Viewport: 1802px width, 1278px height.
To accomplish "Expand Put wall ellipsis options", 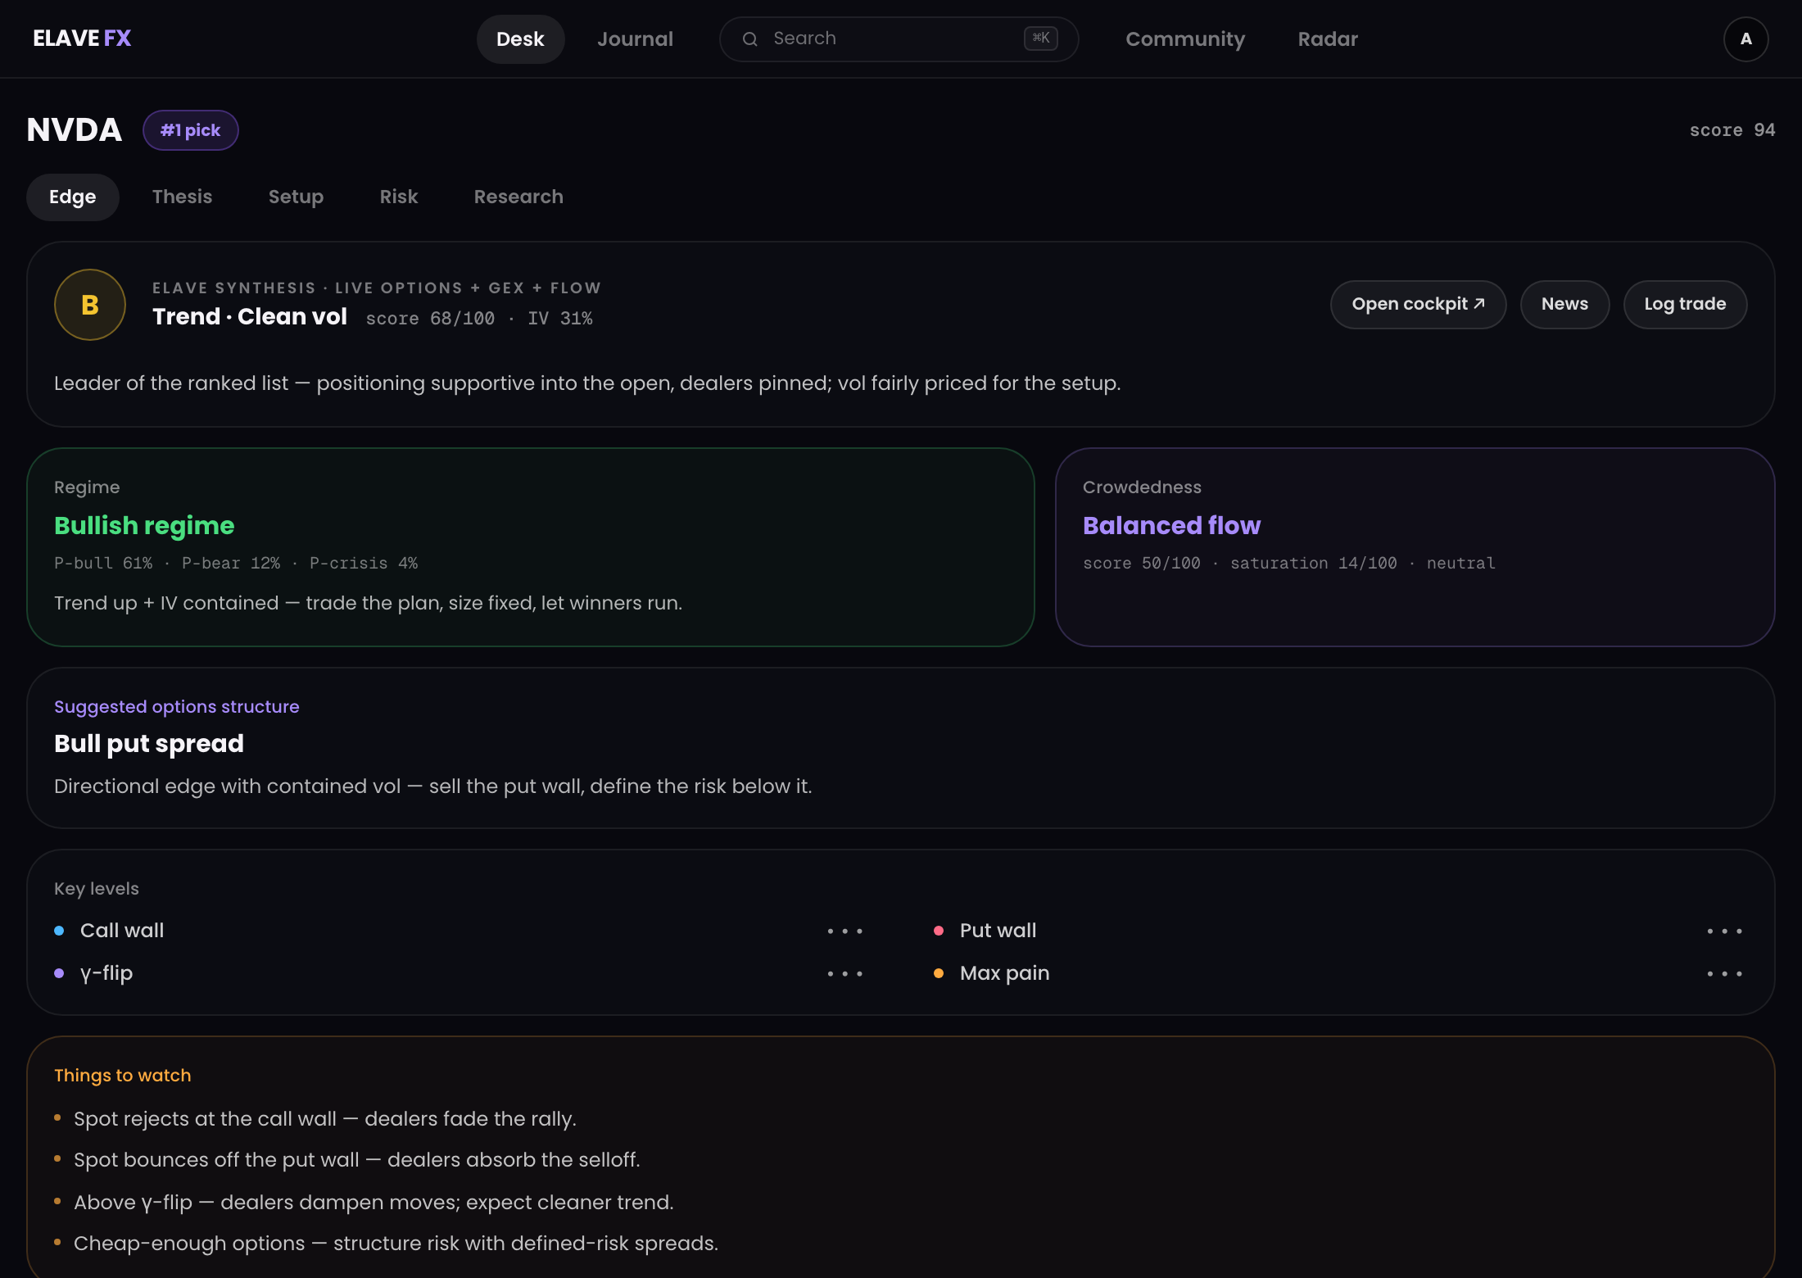I will pyautogui.click(x=1724, y=931).
